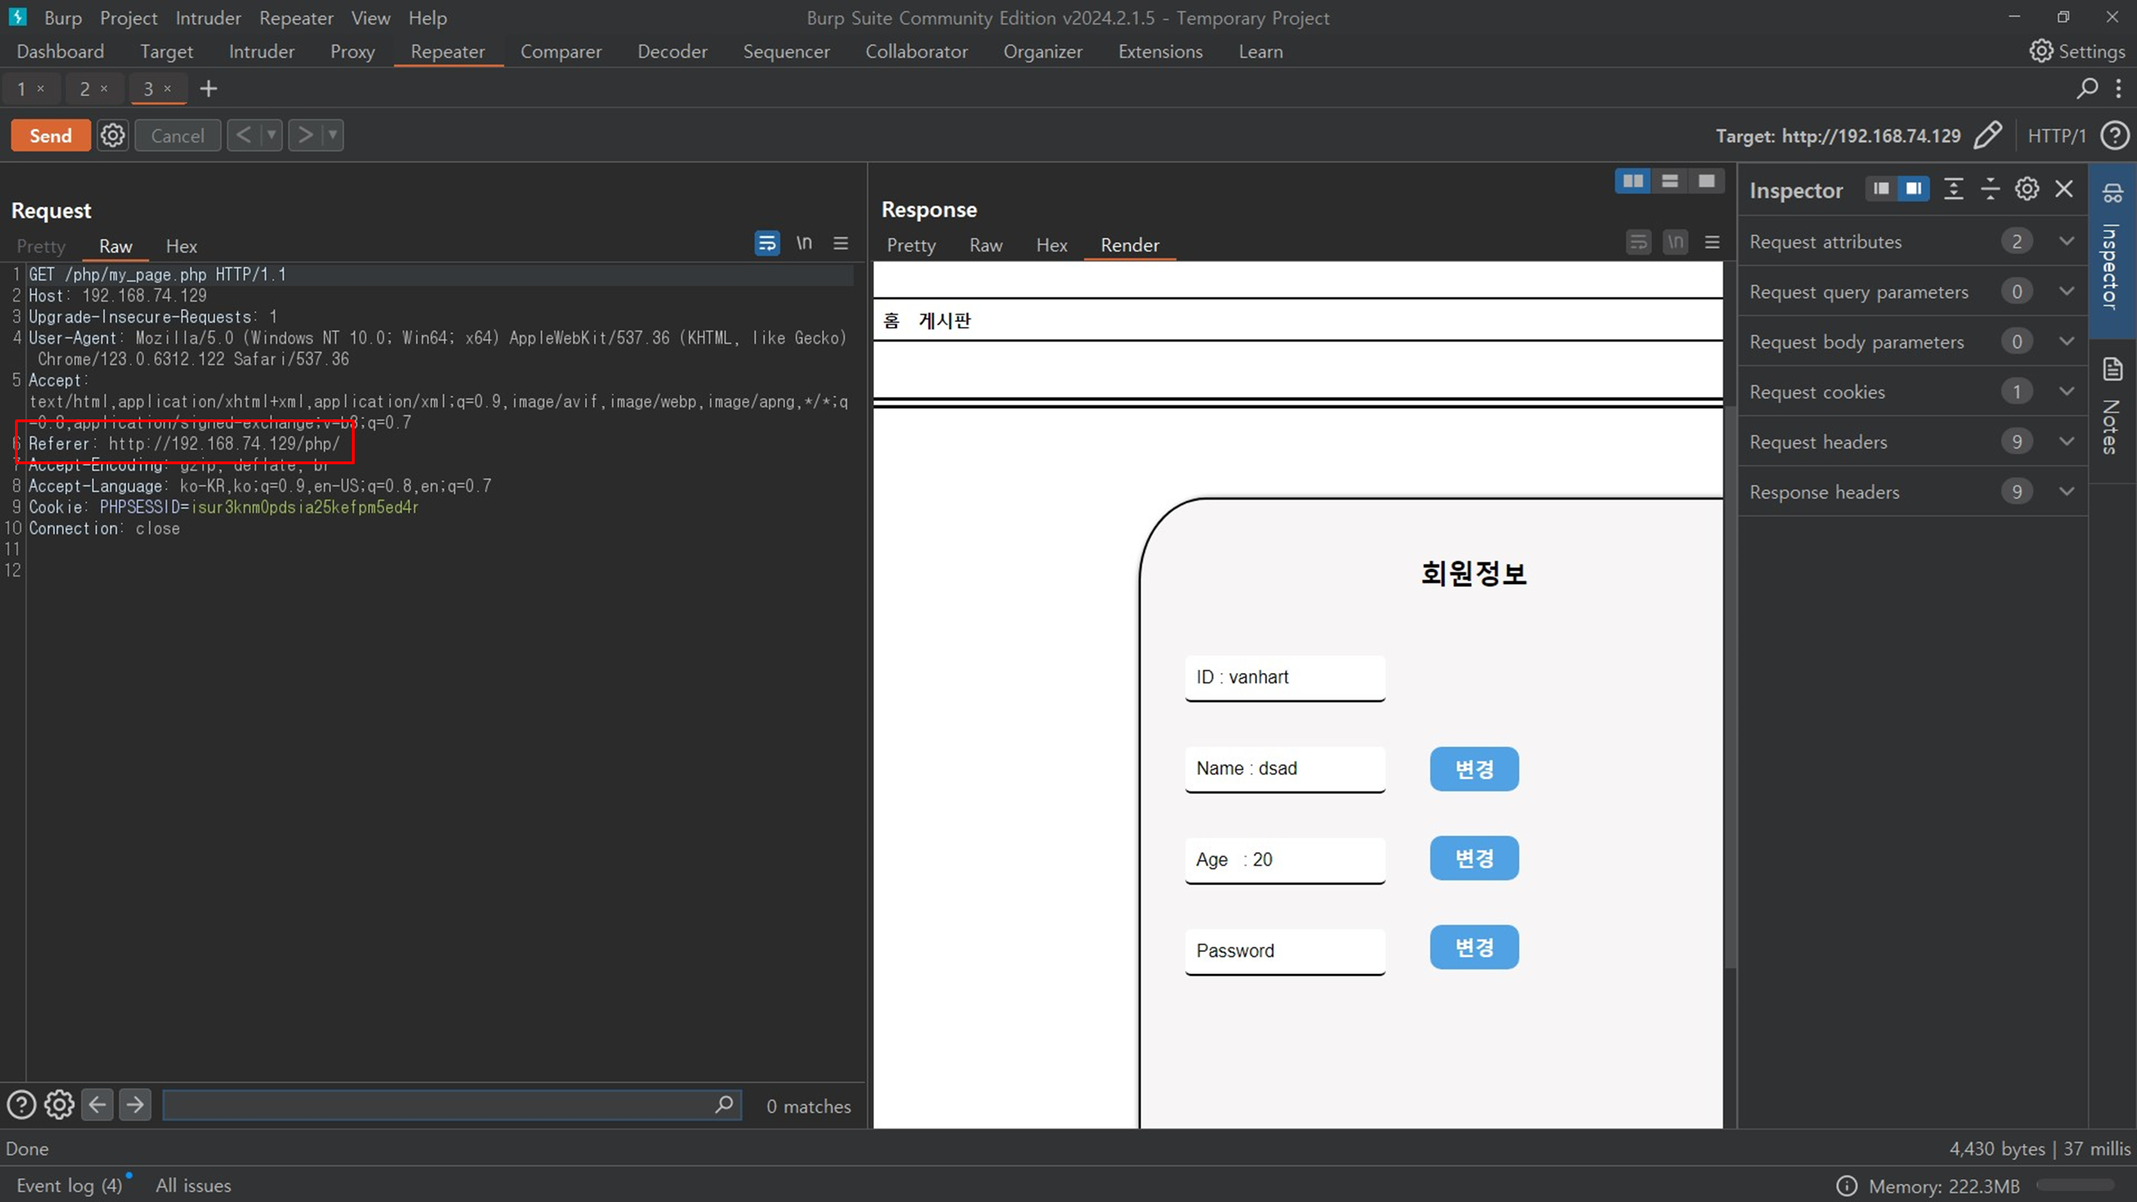The height and width of the screenshot is (1202, 2137).
Task: Click 변경 button next to Age
Action: [1474, 858]
